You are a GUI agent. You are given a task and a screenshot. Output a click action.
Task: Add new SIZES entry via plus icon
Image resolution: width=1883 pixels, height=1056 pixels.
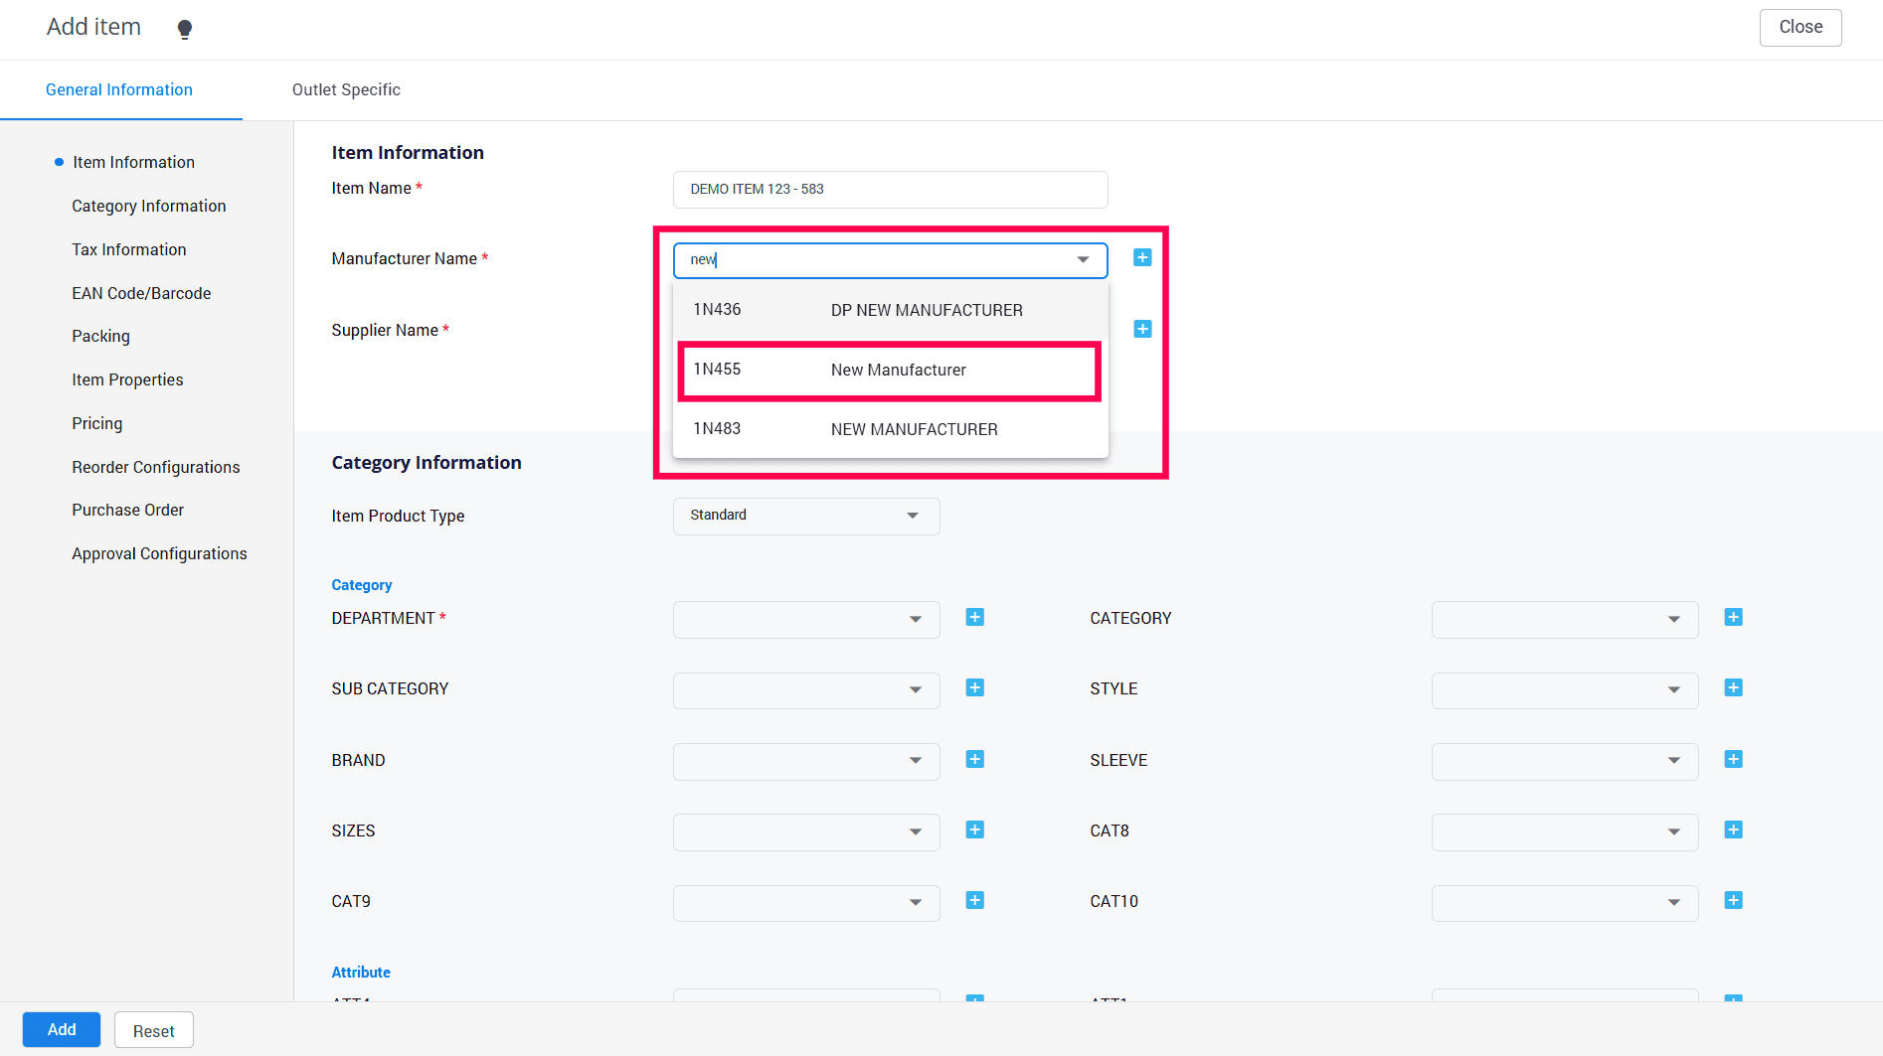coord(974,830)
